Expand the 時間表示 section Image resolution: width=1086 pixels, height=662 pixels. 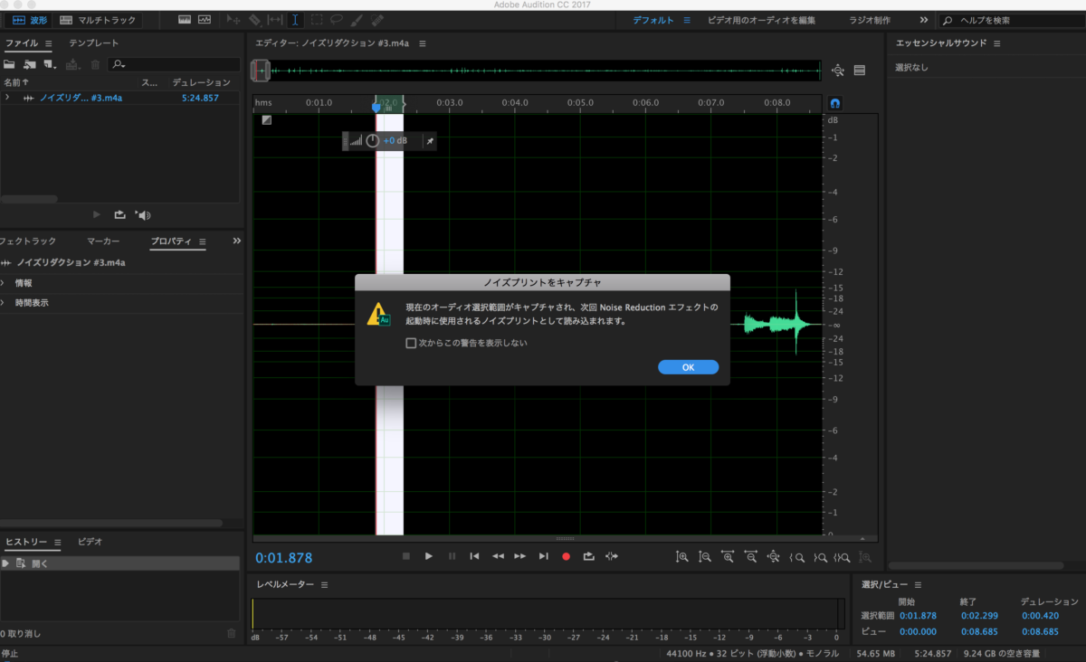tap(3, 303)
